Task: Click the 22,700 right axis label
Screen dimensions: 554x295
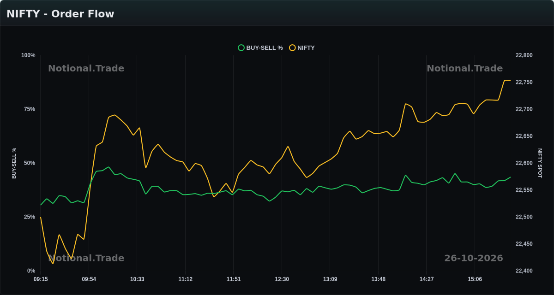Action: [x=524, y=109]
